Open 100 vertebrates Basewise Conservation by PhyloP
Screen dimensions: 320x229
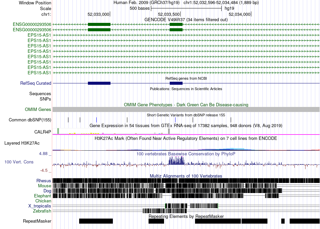click(186, 154)
